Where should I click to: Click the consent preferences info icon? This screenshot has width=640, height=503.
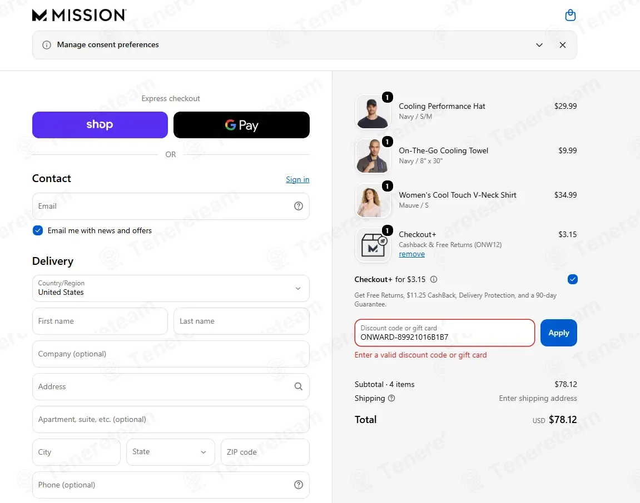click(x=47, y=45)
